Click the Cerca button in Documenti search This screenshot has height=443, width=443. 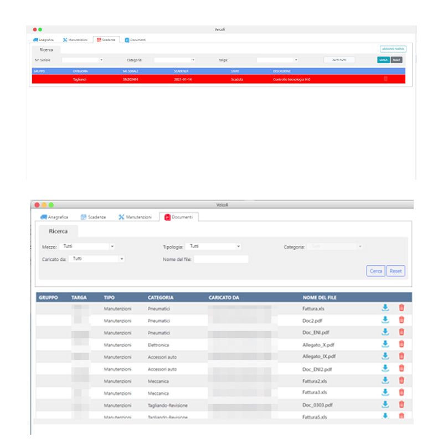375,271
